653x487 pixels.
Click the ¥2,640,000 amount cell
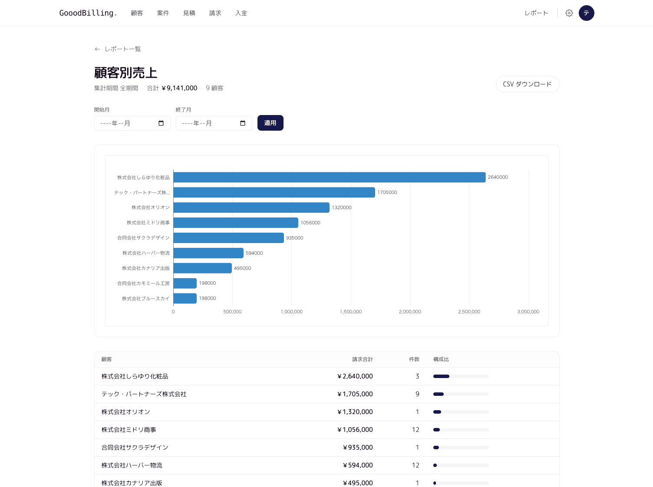click(x=355, y=376)
